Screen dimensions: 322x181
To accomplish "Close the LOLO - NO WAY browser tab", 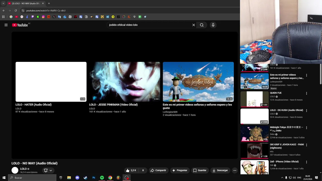I will pyautogui.click(x=43, y=4).
